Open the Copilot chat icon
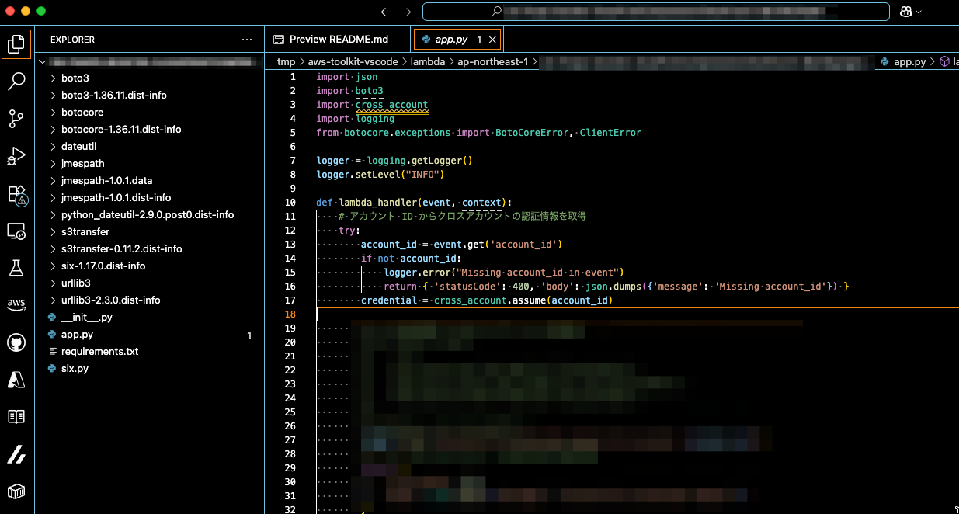Image resolution: width=959 pixels, height=514 pixels. [x=905, y=12]
